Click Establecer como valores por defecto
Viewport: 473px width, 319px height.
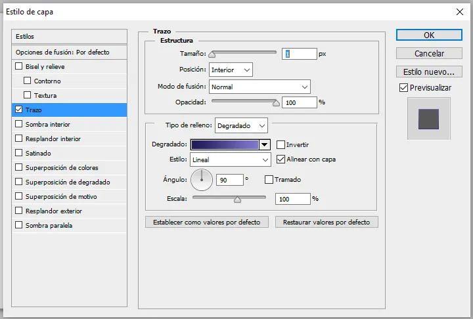207,223
